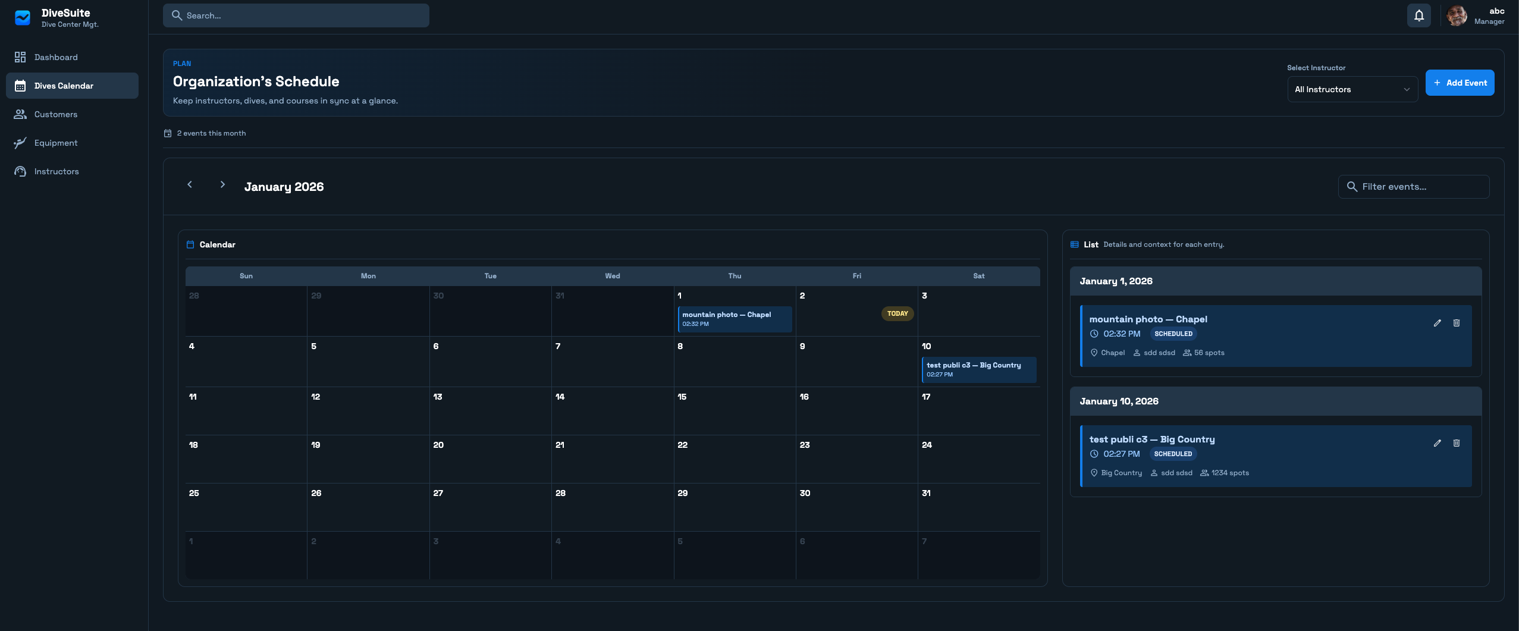Click the events-this-month calendar icon
This screenshot has width=1519, height=631.
click(x=168, y=133)
